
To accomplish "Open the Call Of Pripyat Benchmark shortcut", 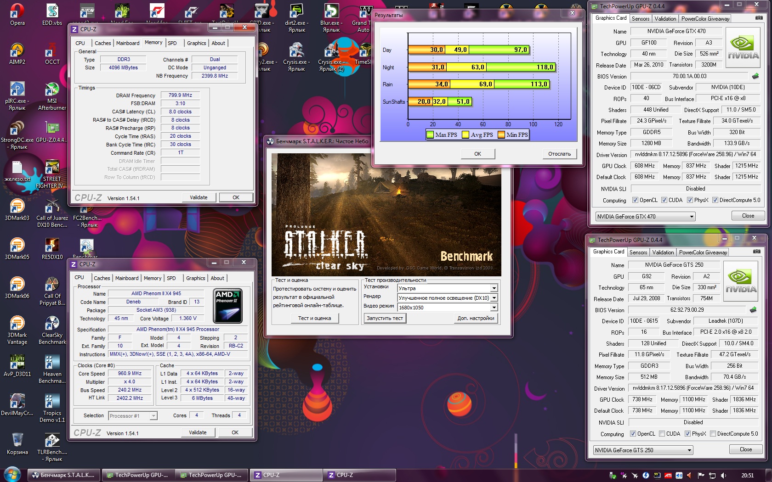I will tap(52, 291).
